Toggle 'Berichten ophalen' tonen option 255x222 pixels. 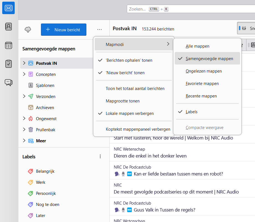pos(129,60)
